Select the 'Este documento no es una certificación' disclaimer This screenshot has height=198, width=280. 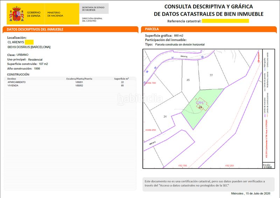[205, 183]
